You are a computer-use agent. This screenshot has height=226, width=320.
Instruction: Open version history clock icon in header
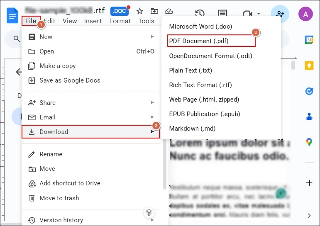point(200,13)
